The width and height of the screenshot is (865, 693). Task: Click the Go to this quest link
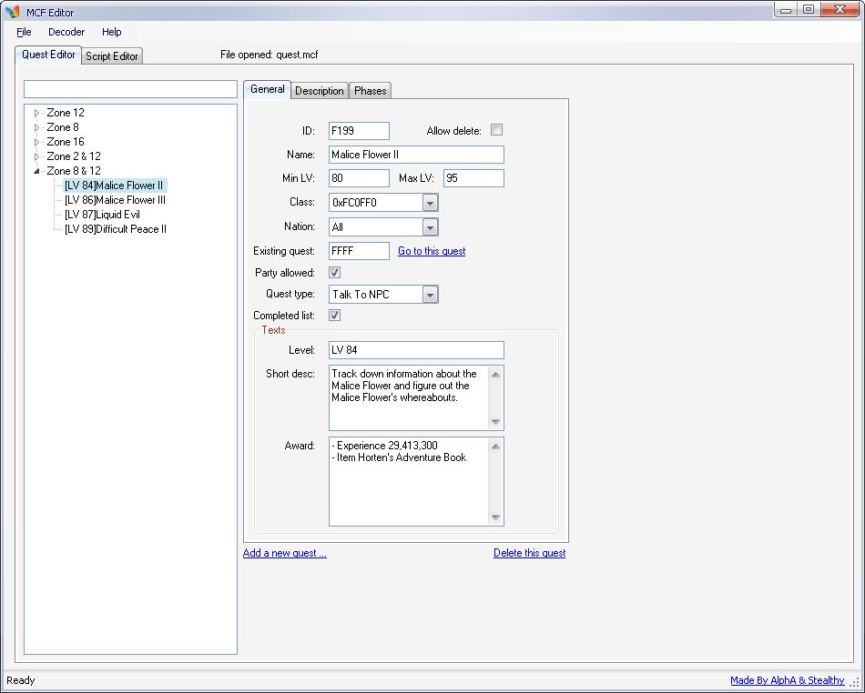coord(432,251)
